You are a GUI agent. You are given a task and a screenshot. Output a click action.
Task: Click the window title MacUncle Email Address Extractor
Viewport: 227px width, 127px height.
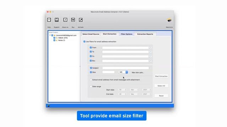[110, 12]
